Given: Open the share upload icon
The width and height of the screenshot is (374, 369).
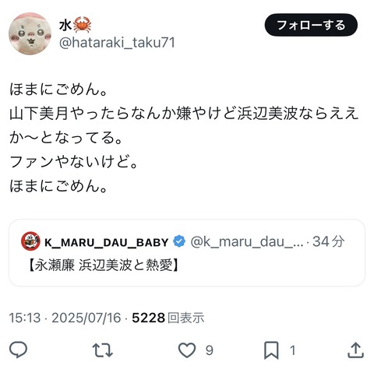Looking at the screenshot, I should point(355,350).
